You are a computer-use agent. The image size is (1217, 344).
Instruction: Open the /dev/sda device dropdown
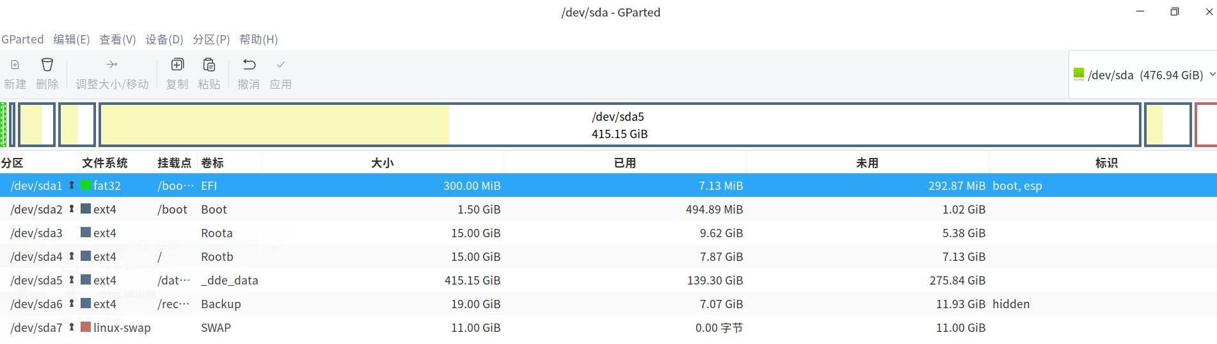1143,75
